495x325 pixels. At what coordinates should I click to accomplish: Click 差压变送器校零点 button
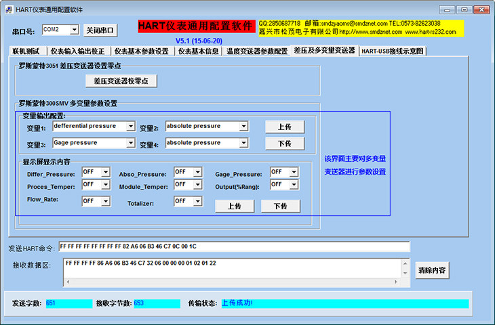pos(121,81)
